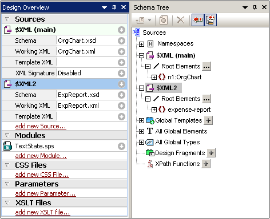Screen dimensions: 270x219
Task: Click the delete X icon in Schema Tree toolbar
Action: click(180, 20)
